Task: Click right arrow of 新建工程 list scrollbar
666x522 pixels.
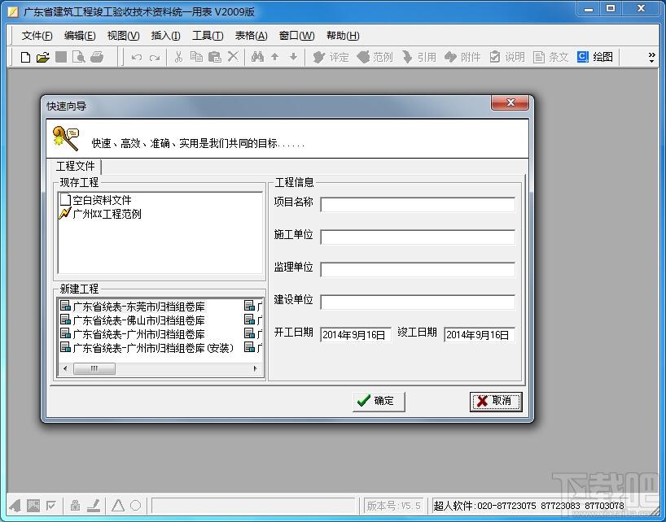Action: (x=256, y=369)
